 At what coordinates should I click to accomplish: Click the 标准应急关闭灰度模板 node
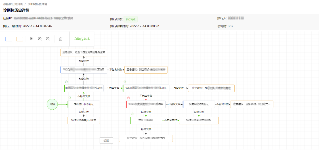tap(199, 120)
